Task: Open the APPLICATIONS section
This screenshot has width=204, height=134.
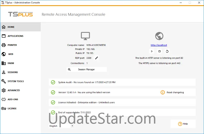Action: point(21,36)
